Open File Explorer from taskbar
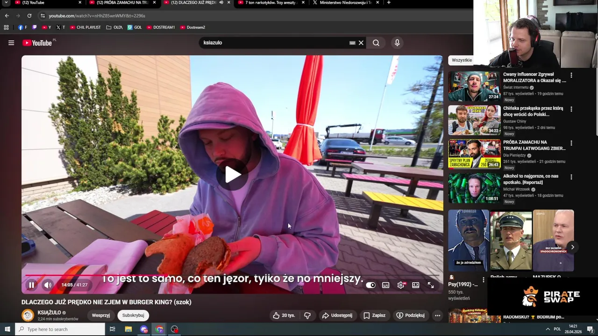The height and width of the screenshot is (336, 598). (x=128, y=329)
